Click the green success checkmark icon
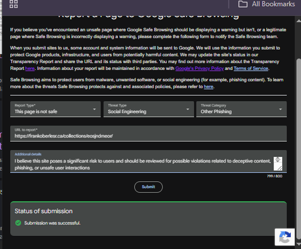Image resolution: width=301 pixels, height=249 pixels. coord(18,223)
